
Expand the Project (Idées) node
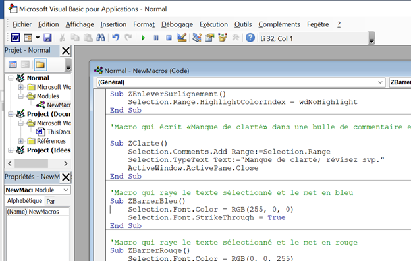(x=11, y=150)
